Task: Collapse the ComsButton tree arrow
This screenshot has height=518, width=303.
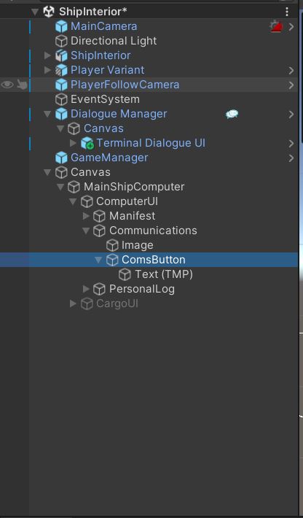Action: pyautogui.click(x=98, y=260)
